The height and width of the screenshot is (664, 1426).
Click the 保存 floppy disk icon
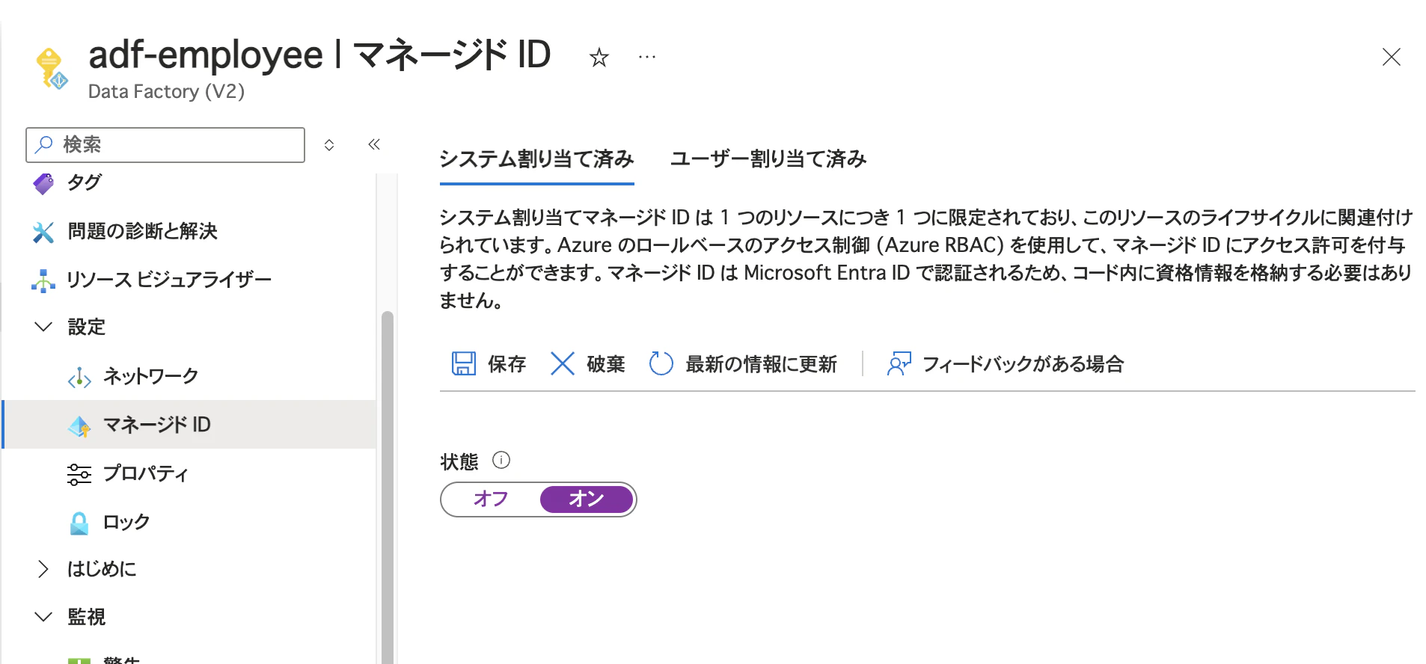tap(464, 364)
